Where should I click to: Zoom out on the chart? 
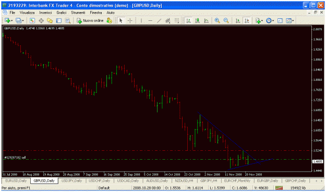[226, 20]
